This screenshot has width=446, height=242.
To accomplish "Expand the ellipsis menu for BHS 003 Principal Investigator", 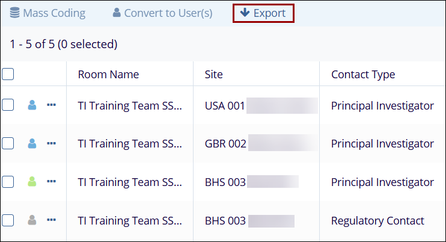I will tap(51, 182).
